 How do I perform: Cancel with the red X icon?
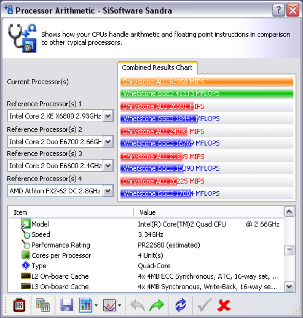[224, 305]
